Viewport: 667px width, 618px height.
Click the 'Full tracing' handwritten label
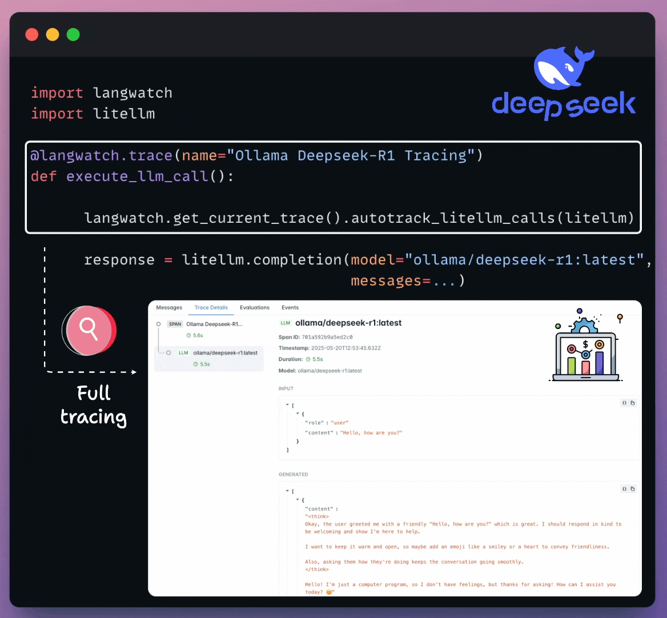94,406
